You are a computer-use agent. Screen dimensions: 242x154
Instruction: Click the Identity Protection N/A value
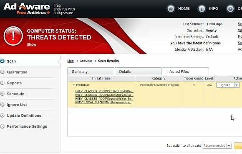click(x=209, y=49)
